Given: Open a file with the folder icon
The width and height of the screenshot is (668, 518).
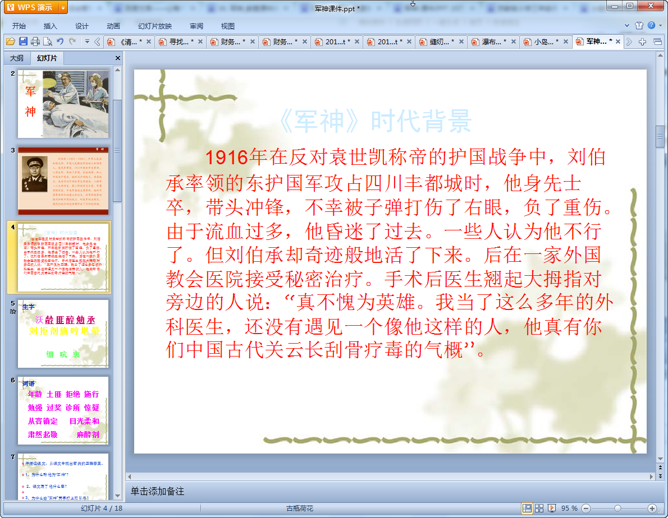Looking at the screenshot, I should click(11, 41).
